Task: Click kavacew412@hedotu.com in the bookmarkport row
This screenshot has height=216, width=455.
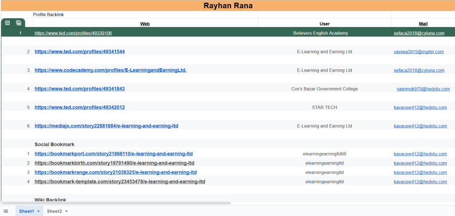Action: (420, 154)
